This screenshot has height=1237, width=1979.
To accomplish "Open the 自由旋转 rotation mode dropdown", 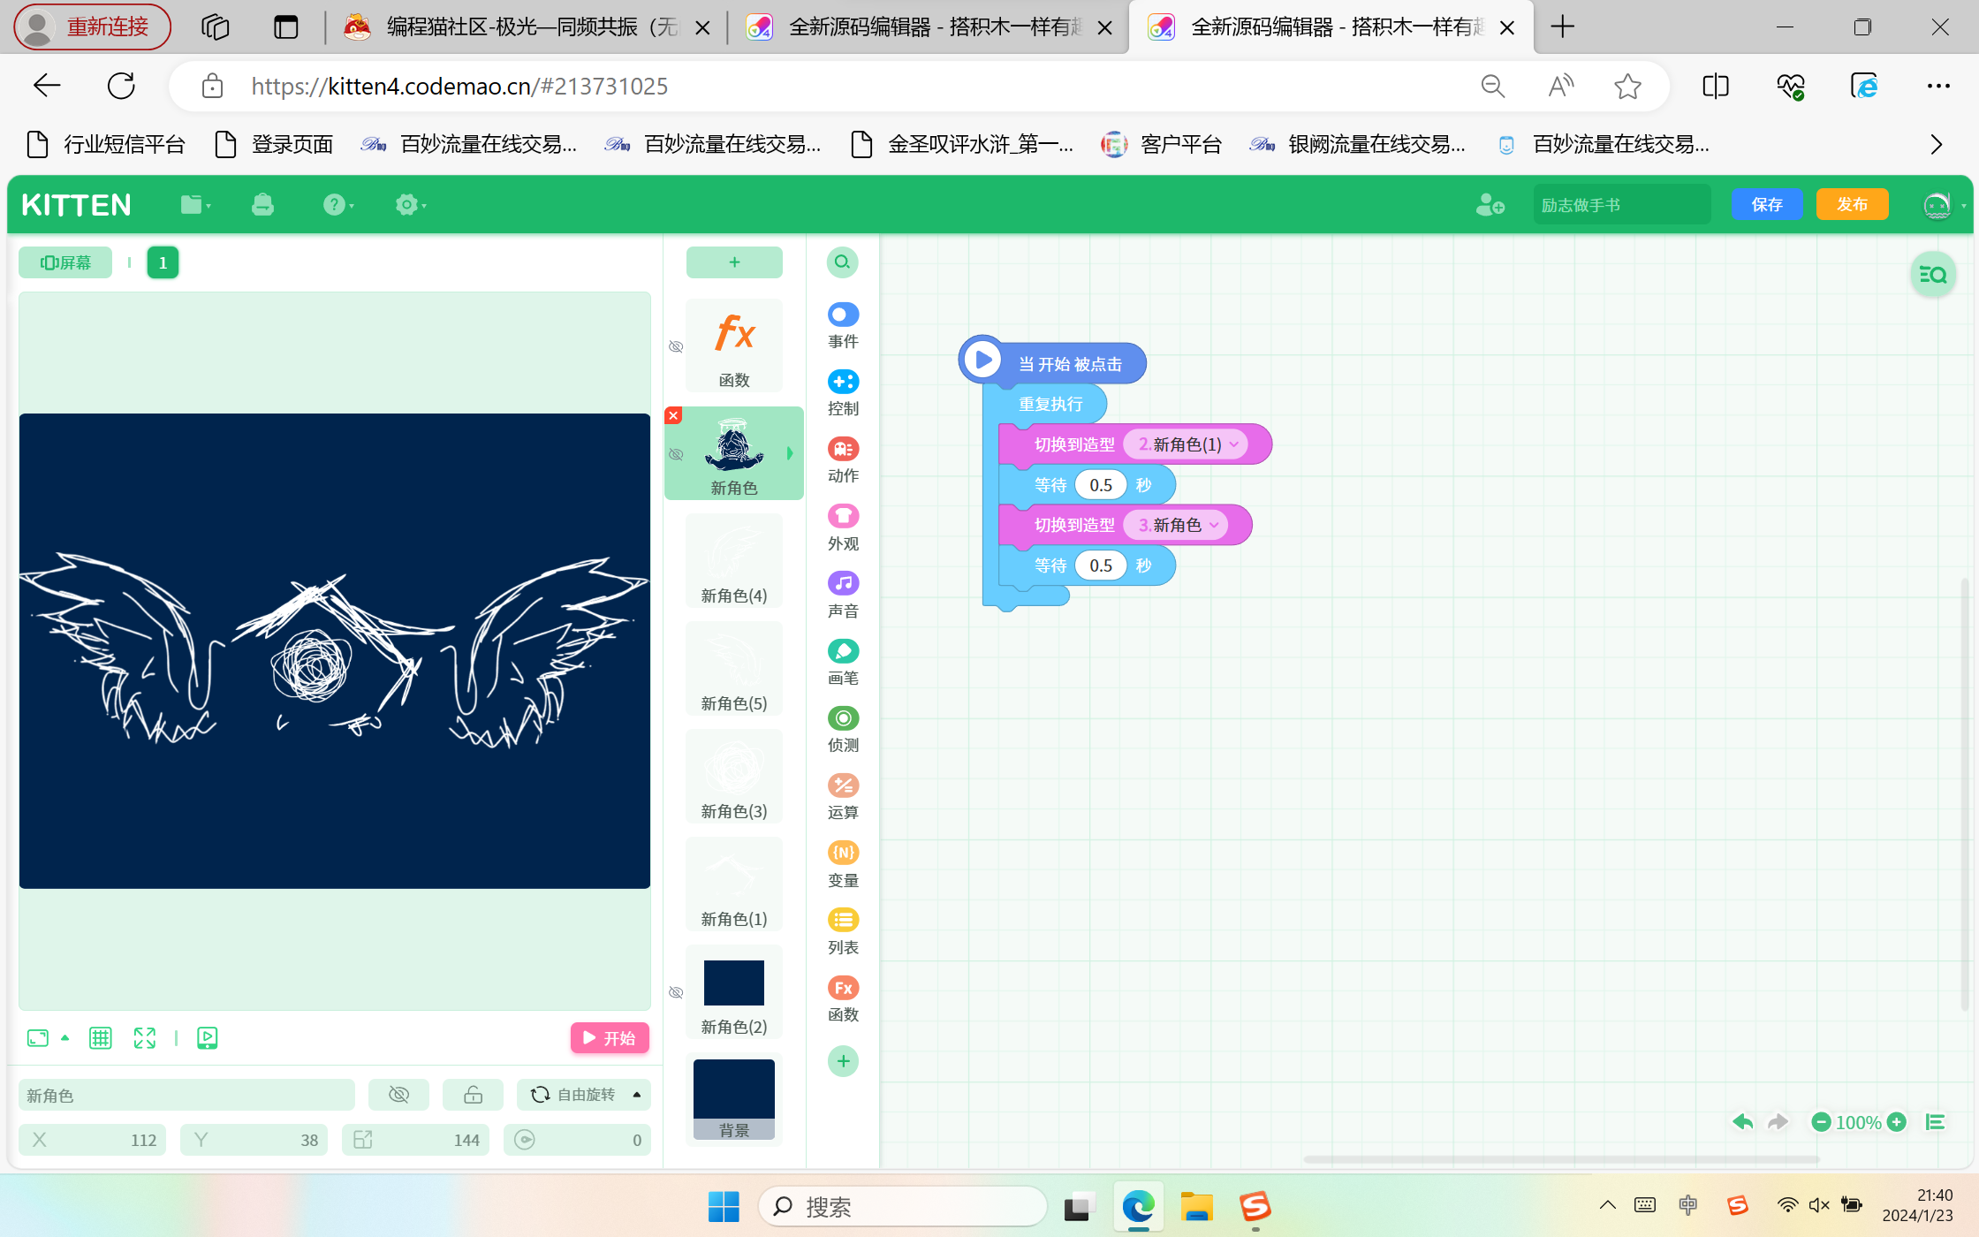I will click(x=584, y=1095).
